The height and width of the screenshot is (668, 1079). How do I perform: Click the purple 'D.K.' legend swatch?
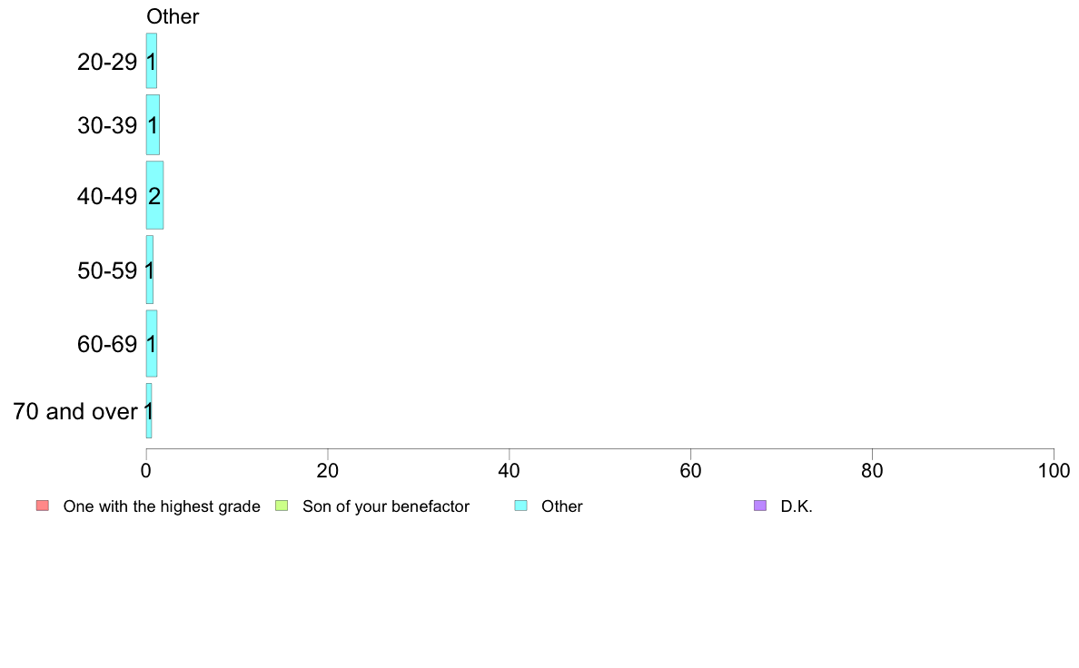point(759,506)
